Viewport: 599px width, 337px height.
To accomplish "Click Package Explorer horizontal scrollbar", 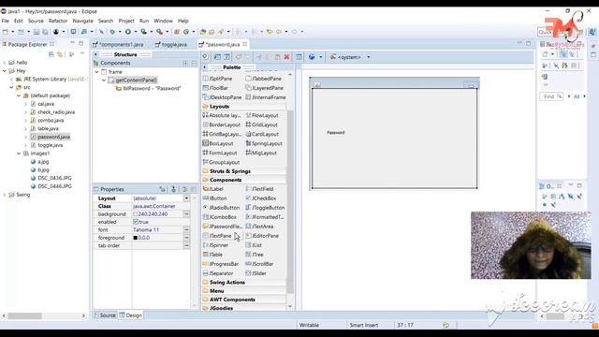I will (x=24, y=316).
